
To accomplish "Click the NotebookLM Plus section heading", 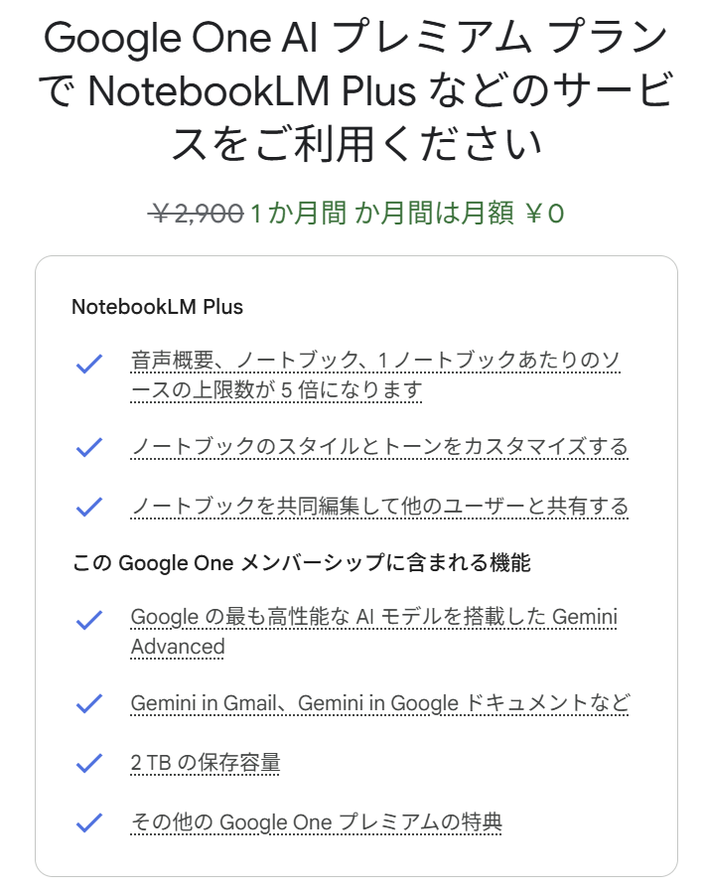I will click(x=157, y=307).
